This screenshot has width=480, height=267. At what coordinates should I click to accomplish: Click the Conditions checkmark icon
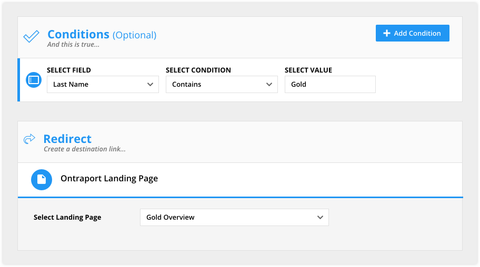tap(31, 36)
